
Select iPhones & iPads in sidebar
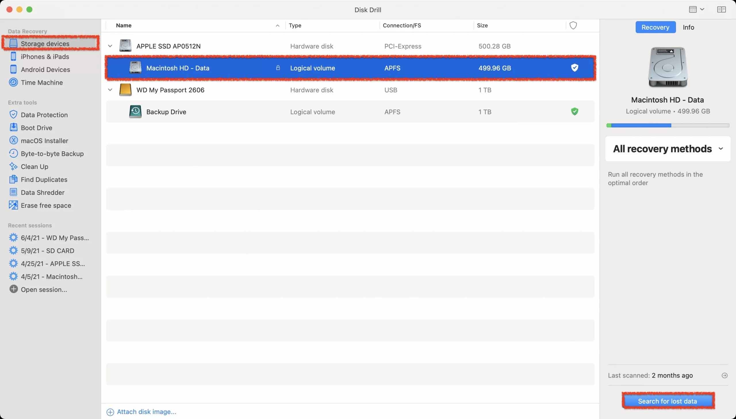click(x=39, y=57)
